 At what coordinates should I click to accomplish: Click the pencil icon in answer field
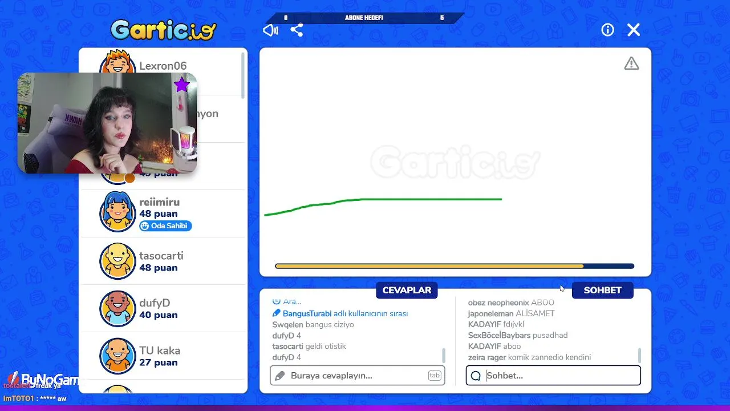click(x=279, y=376)
